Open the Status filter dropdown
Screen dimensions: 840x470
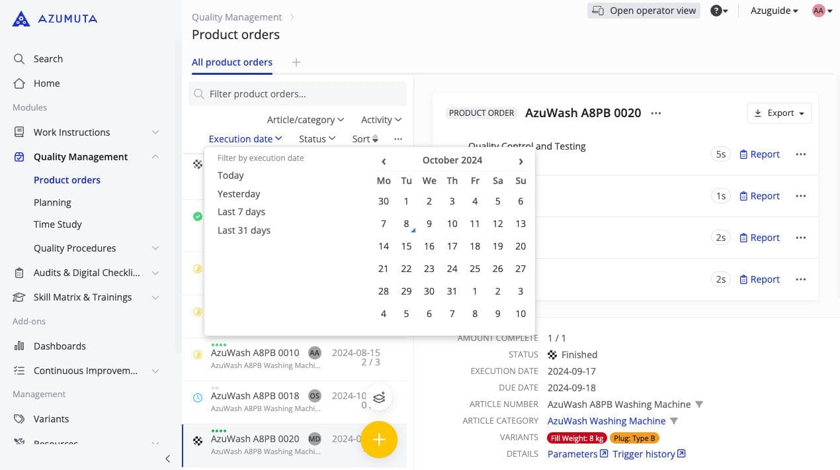(x=317, y=138)
